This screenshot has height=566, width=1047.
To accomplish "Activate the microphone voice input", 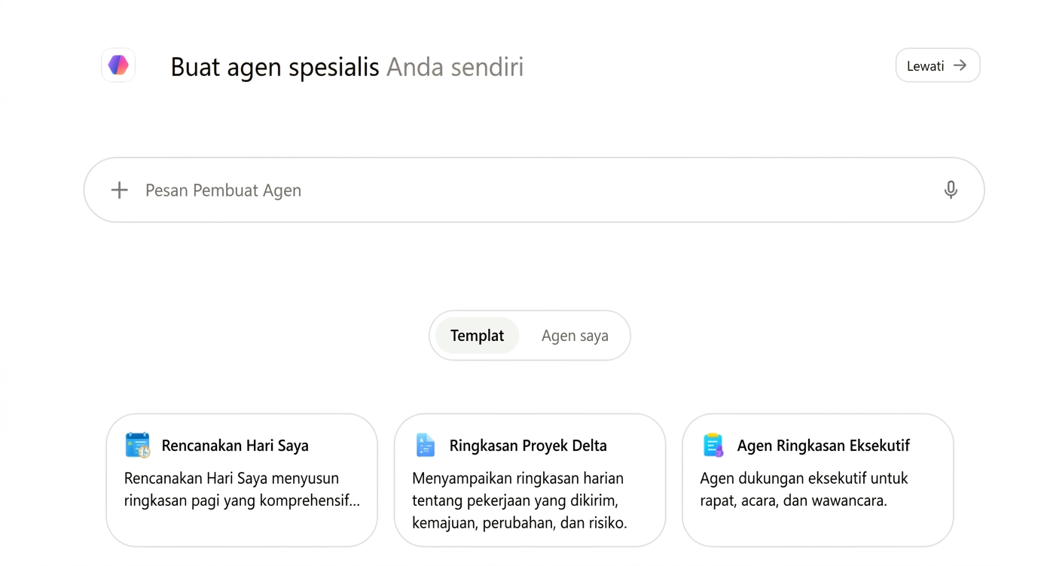I will pos(951,190).
